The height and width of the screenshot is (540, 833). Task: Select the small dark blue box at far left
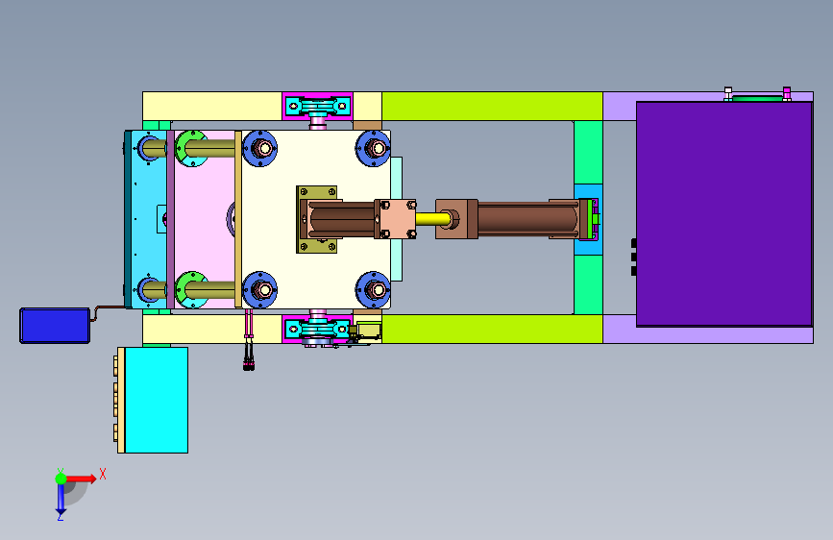[55, 326]
